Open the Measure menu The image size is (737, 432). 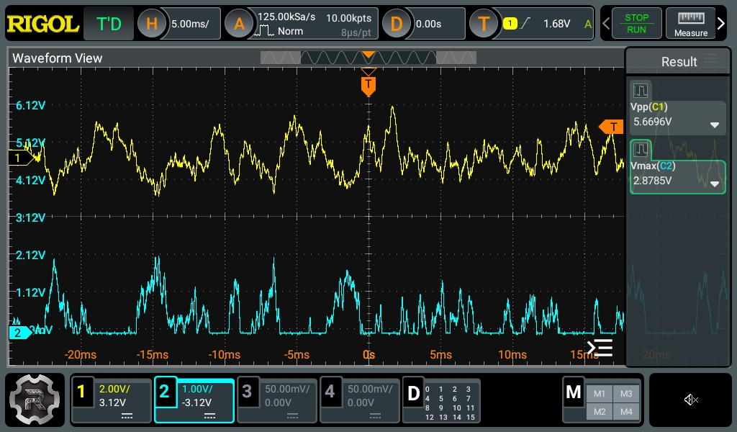[x=690, y=24]
